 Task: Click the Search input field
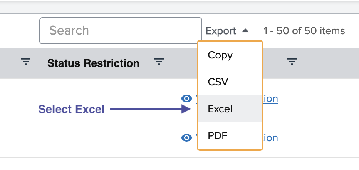click(120, 31)
